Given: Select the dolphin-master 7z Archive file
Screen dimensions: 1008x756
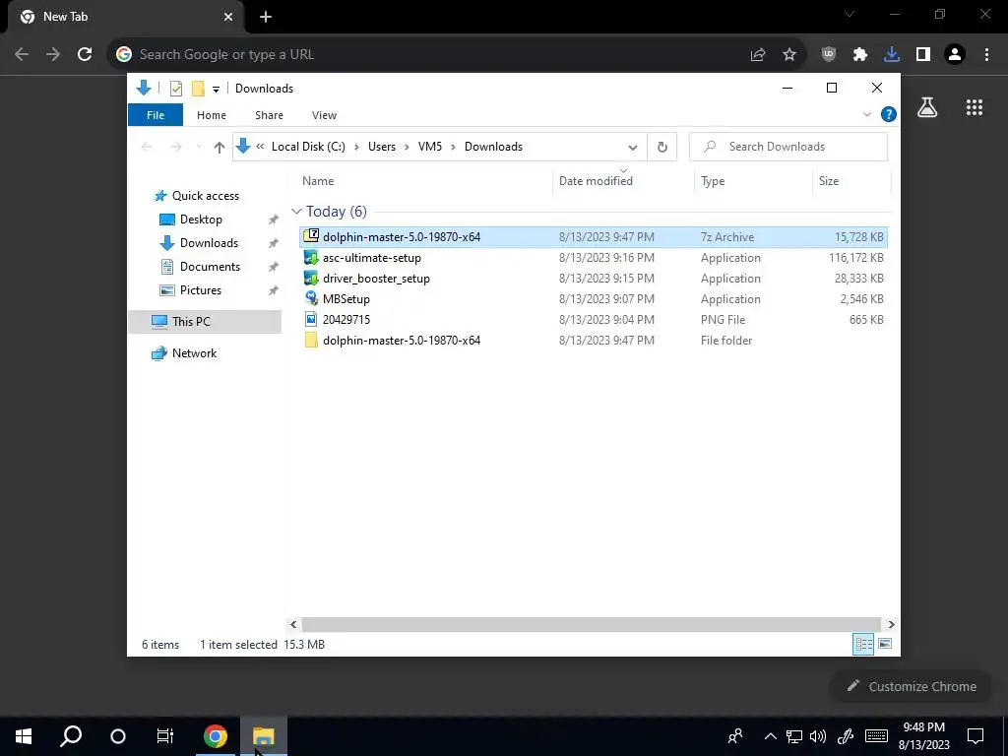Looking at the screenshot, I should click(x=594, y=236).
